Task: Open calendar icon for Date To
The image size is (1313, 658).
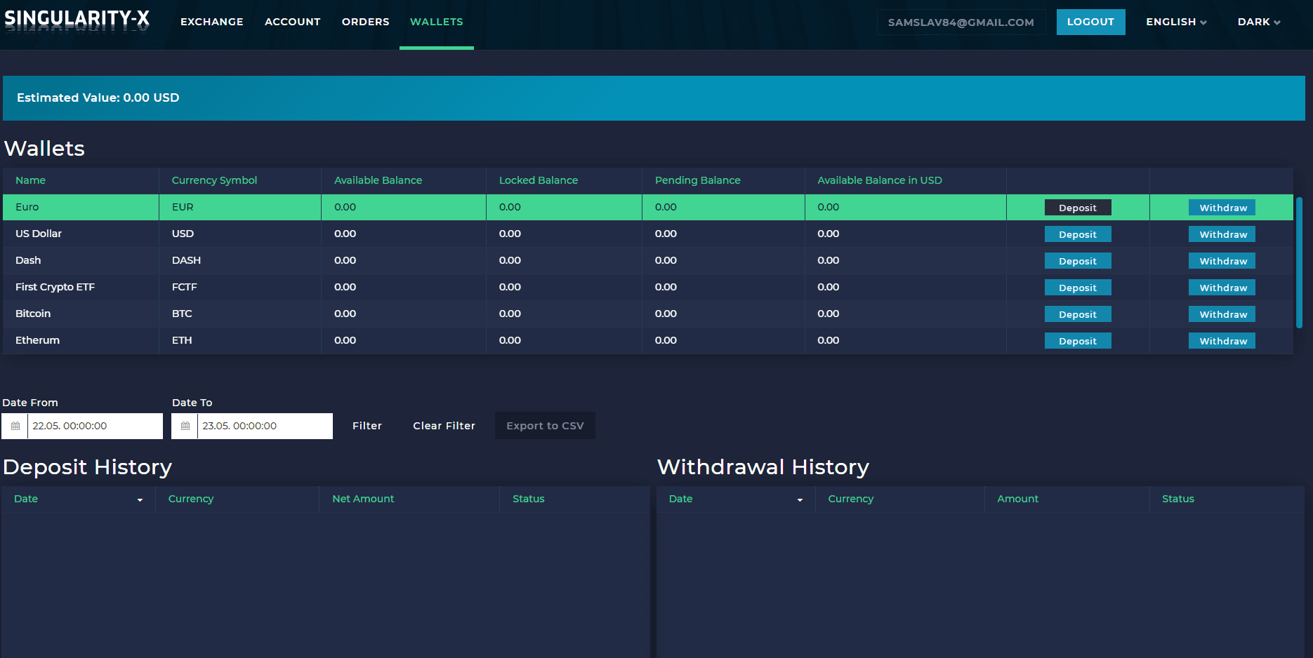Action: pos(185,426)
